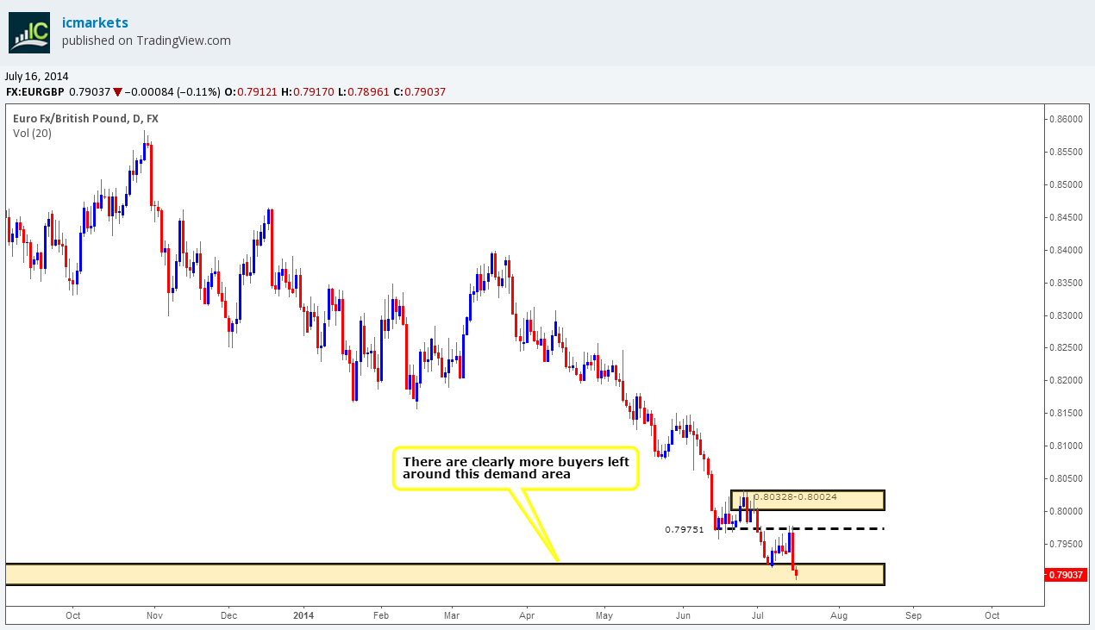Click the low value L:0.78961
Viewport: 1095px width, 630px height.
(x=363, y=91)
